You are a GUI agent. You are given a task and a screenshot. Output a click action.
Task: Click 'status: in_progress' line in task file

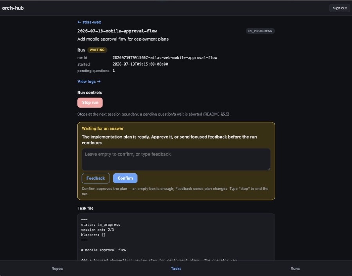pyautogui.click(x=101, y=224)
